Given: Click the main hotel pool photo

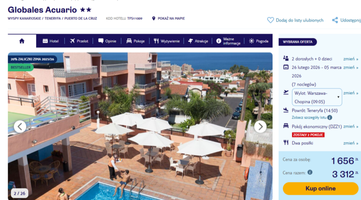Looking at the screenshot, I should [x=140, y=126].
